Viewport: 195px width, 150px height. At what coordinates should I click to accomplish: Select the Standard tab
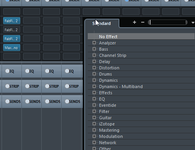click(101, 23)
